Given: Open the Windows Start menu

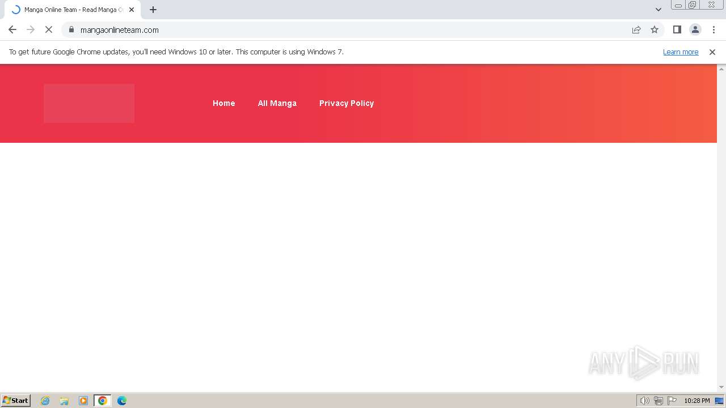Looking at the screenshot, I should (x=16, y=401).
